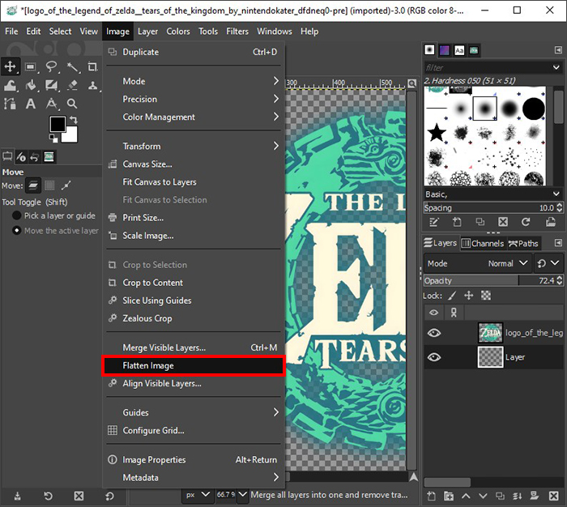Switch to the Channels tab
Viewport: 567px width, 507px height.
pyautogui.click(x=483, y=243)
